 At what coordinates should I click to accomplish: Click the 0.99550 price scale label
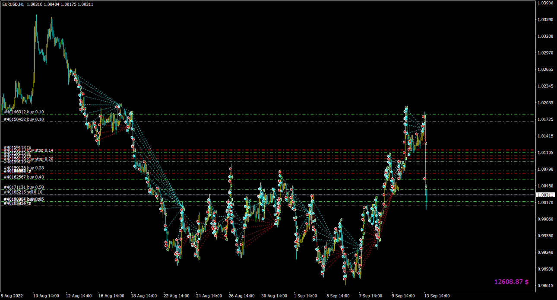click(545, 236)
